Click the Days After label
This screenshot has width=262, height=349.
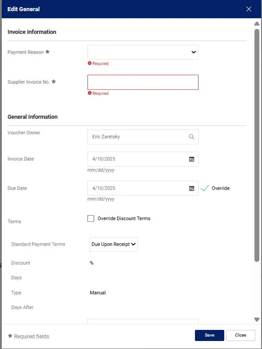point(22,307)
